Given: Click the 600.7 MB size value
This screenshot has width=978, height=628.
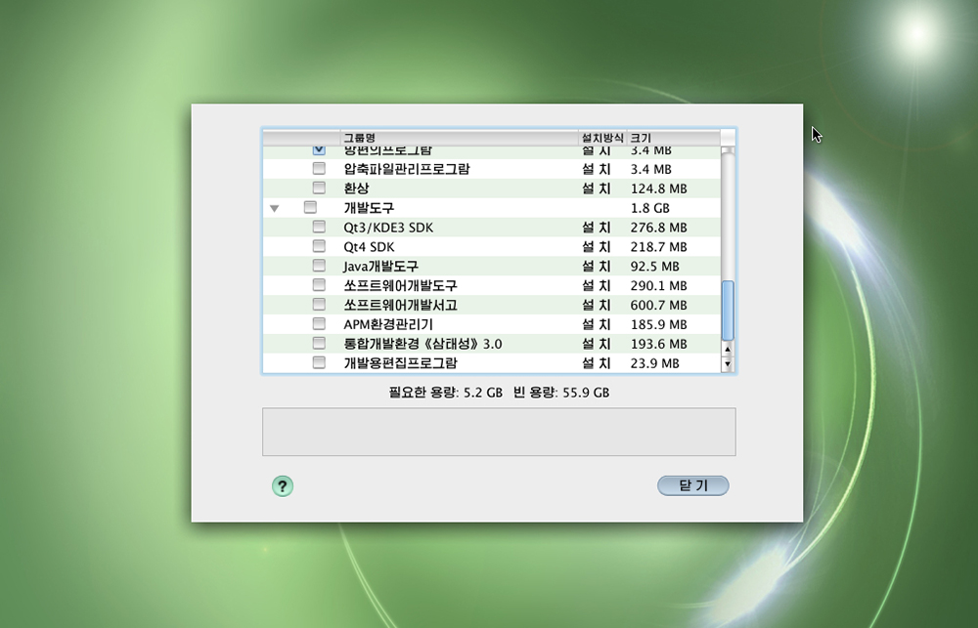Looking at the screenshot, I should click(x=658, y=305).
